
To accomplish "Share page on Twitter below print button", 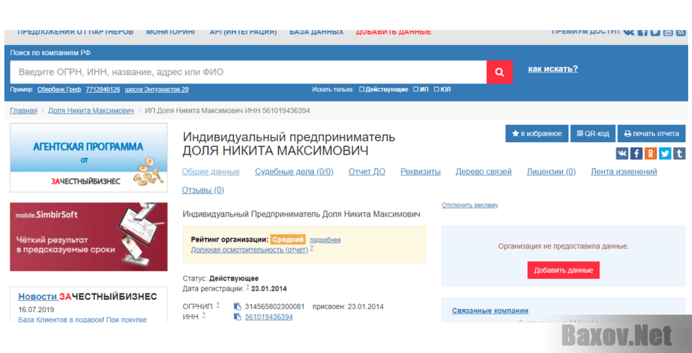I will point(665,154).
